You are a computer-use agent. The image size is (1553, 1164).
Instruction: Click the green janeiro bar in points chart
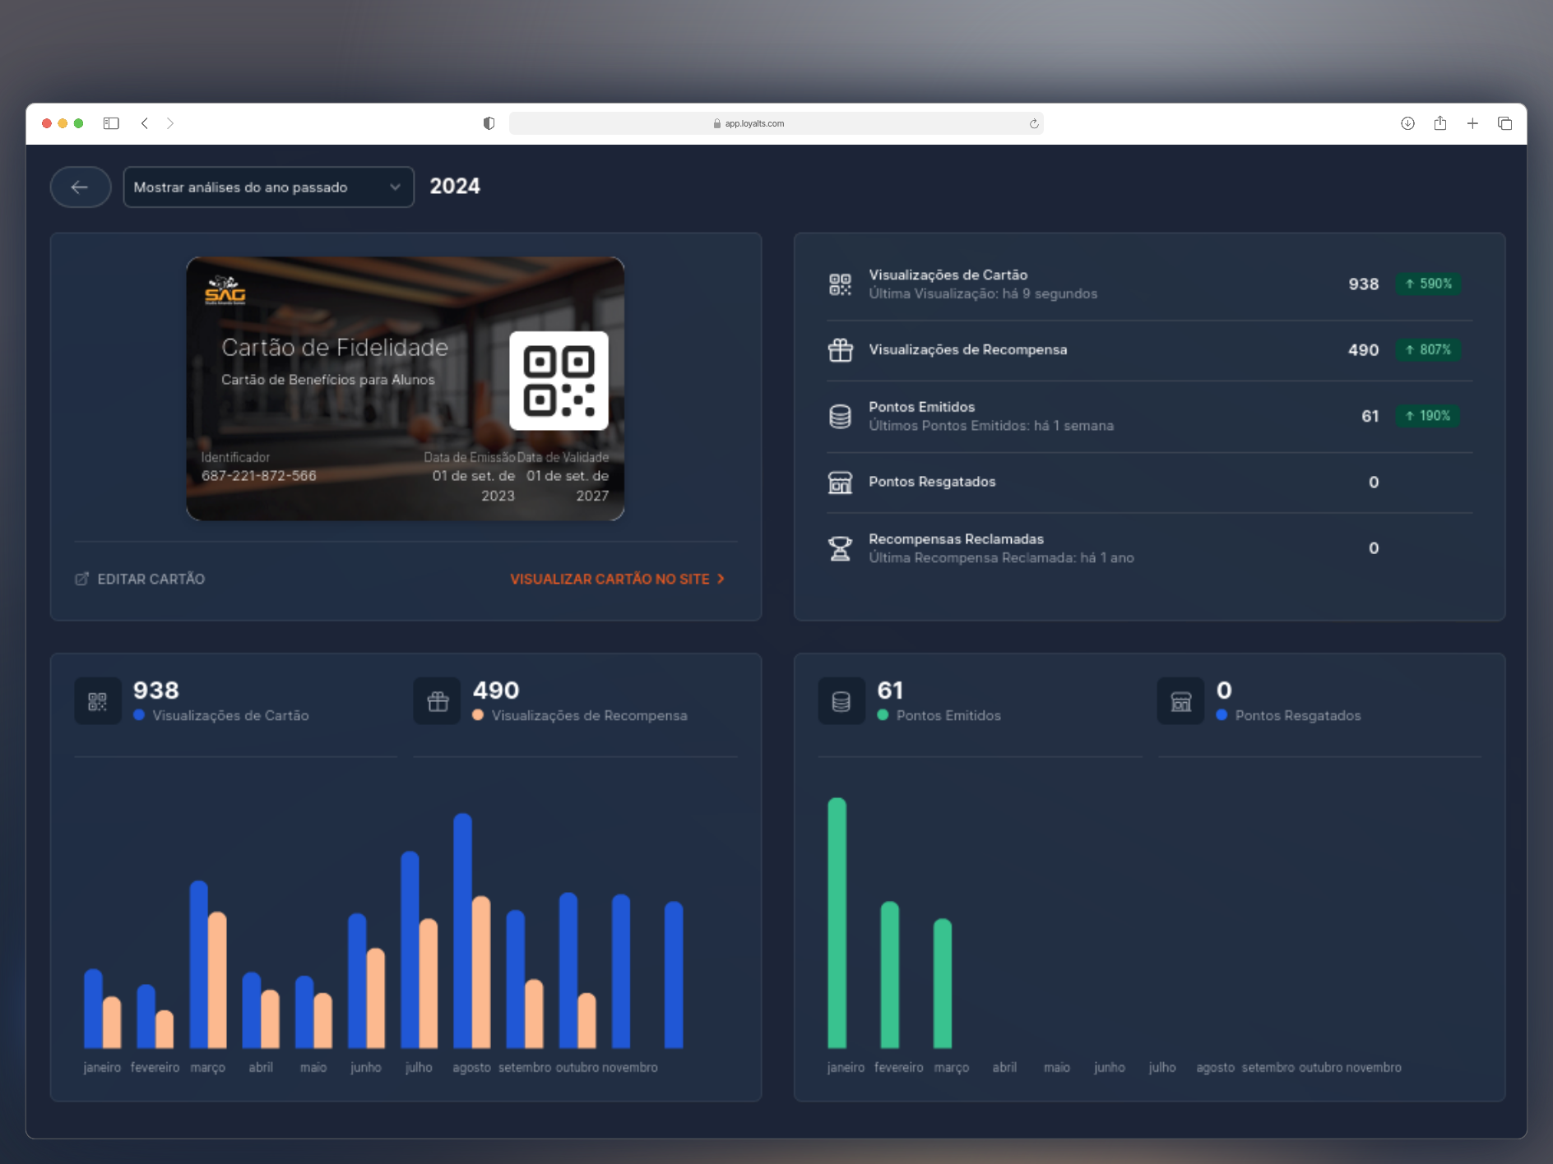click(x=837, y=922)
